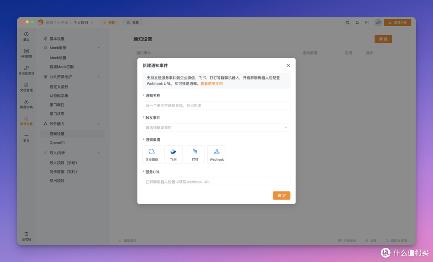The height and width of the screenshot is (262, 433).
Task: Open API管理 in the left sidebar
Action: click(26, 53)
